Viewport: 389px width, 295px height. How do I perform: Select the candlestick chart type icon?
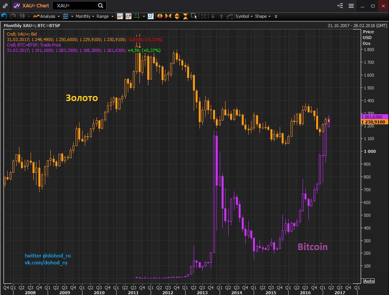tap(22, 16)
